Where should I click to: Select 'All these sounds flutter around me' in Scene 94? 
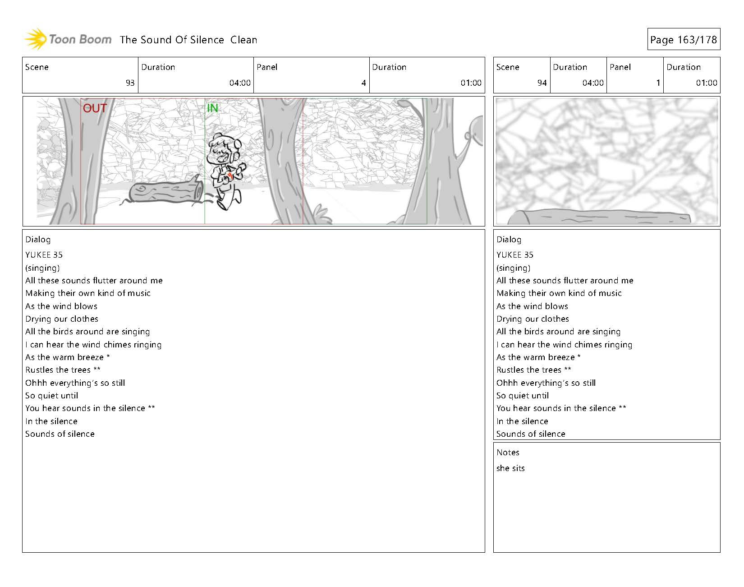(x=565, y=280)
